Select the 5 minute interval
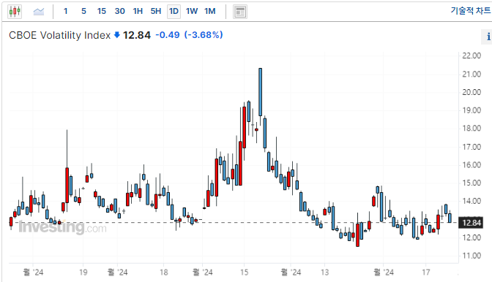The image size is (492, 282). point(83,11)
